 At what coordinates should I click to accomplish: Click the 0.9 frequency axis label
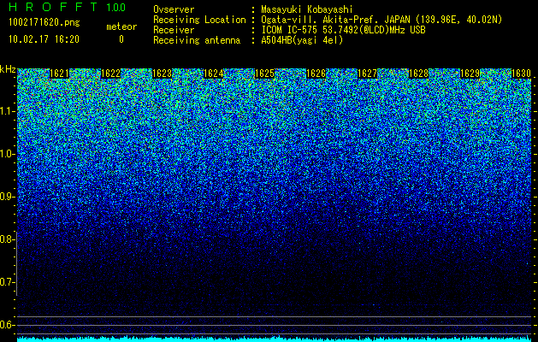(x=6, y=197)
